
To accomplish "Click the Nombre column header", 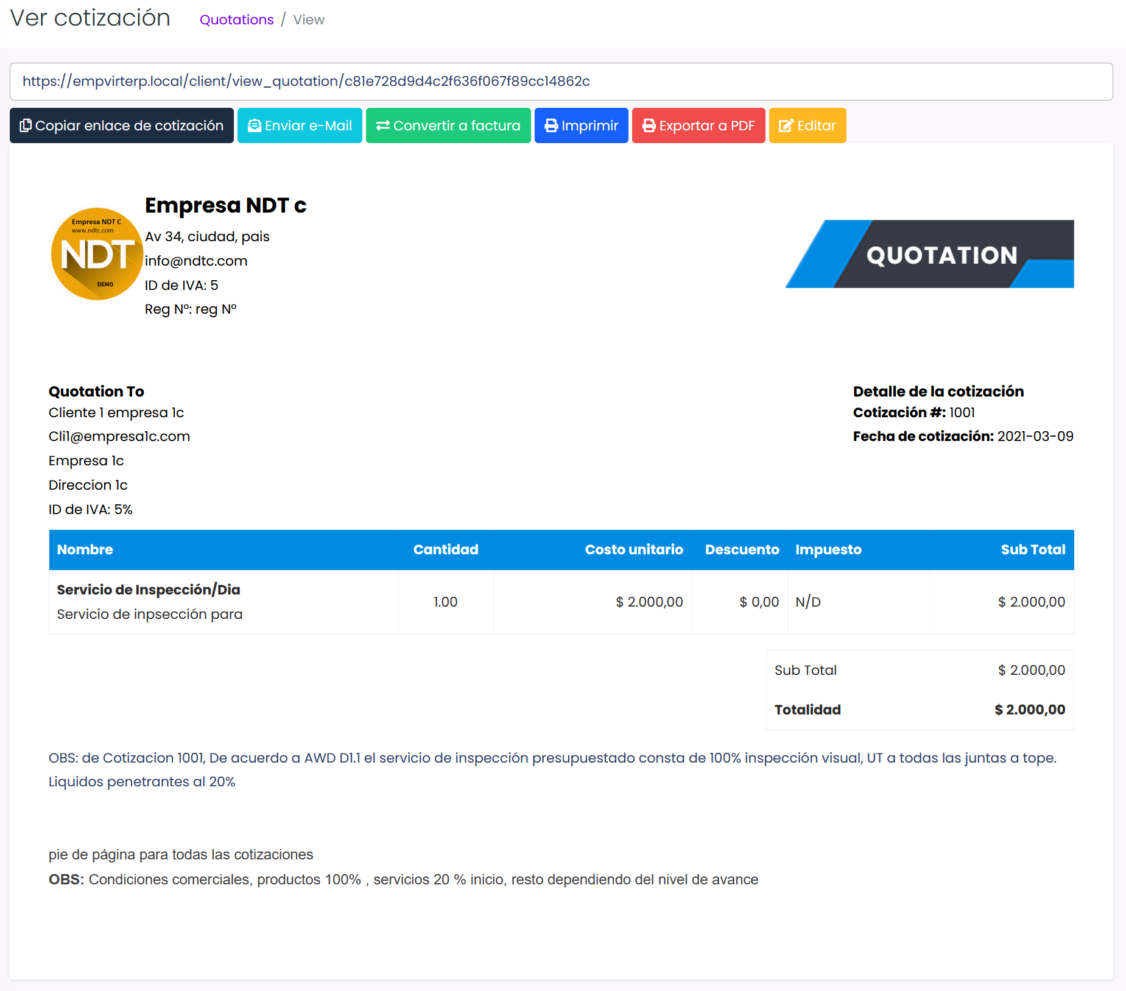I will pyautogui.click(x=85, y=549).
